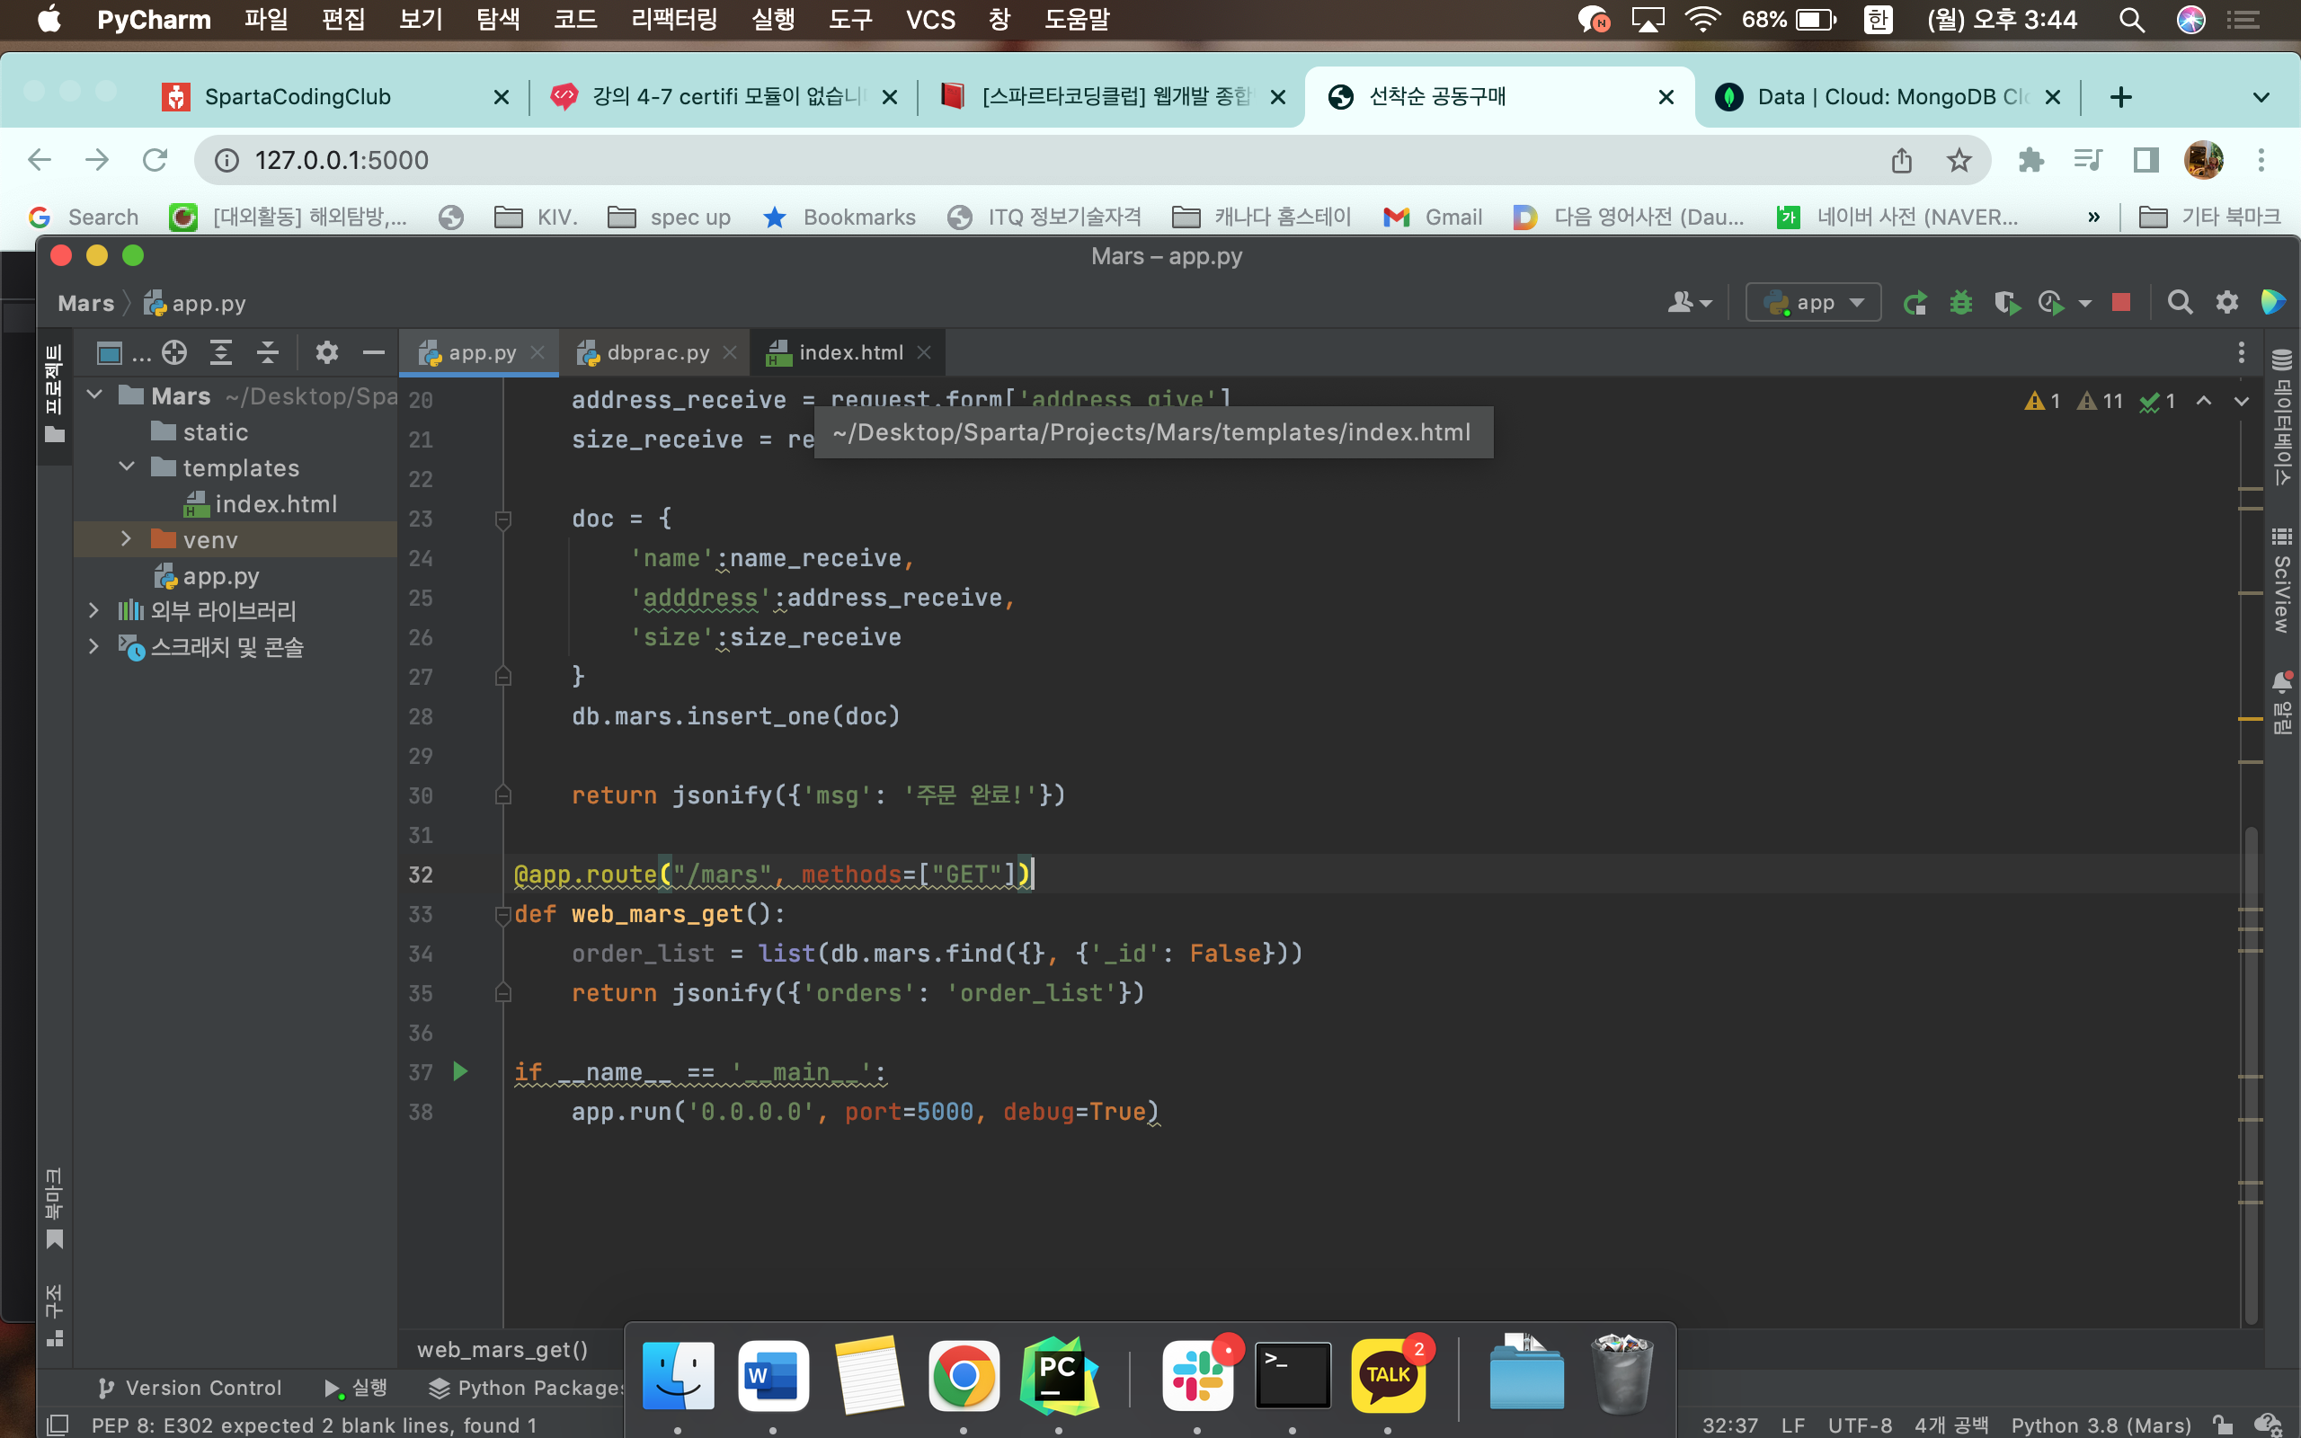Image resolution: width=2301 pixels, height=1438 pixels.
Task: Open the 실행 run tool window
Action: (x=357, y=1388)
